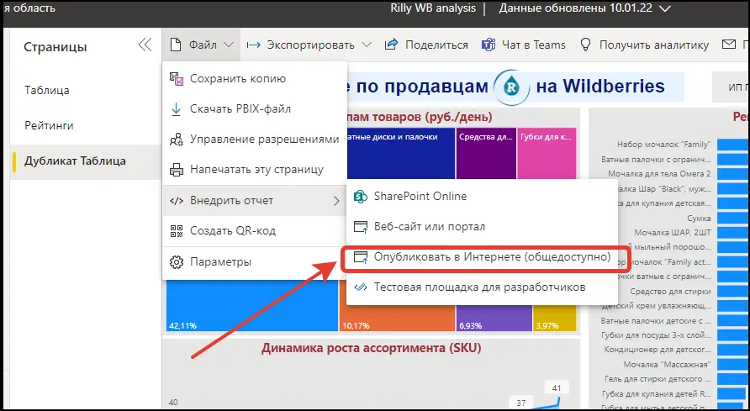Expand the Данные обновлены 10.01.22 dropdown

pos(665,8)
